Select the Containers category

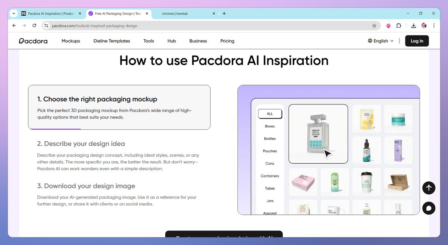coord(270,176)
